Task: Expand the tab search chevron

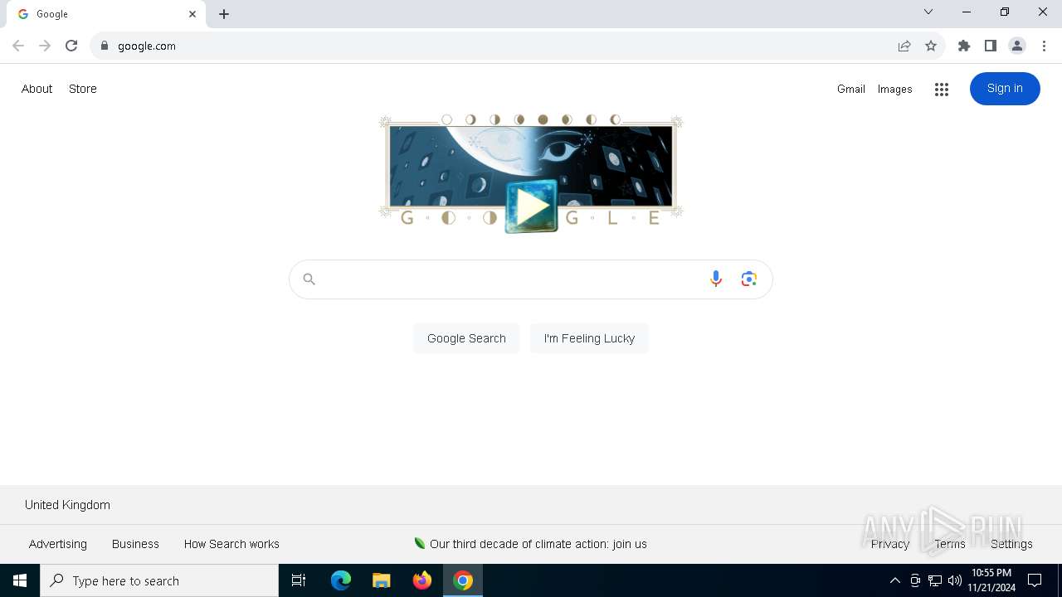Action: coord(928,12)
